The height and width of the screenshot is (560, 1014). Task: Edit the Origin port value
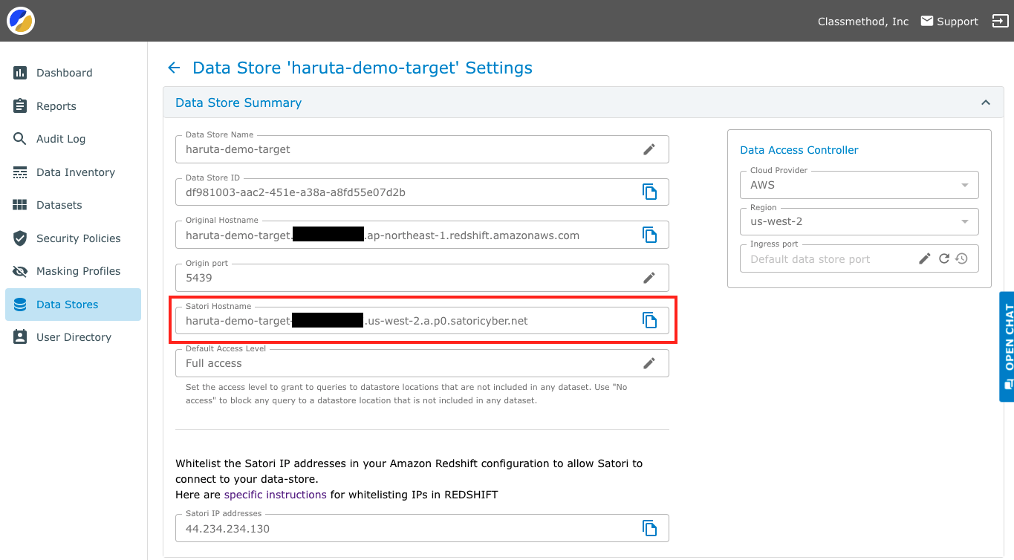[649, 277]
